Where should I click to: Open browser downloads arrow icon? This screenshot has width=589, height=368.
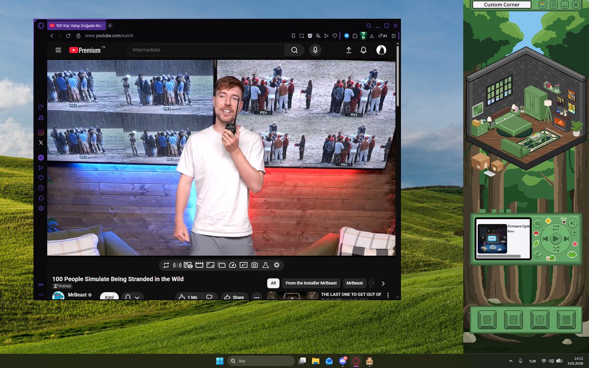point(372,36)
